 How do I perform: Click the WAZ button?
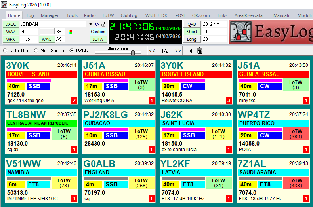click(11, 32)
